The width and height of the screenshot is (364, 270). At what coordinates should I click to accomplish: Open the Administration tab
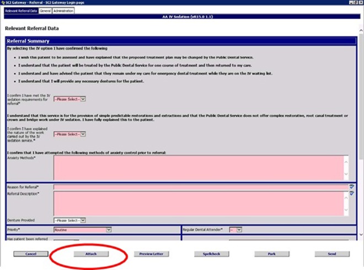[x=63, y=11]
